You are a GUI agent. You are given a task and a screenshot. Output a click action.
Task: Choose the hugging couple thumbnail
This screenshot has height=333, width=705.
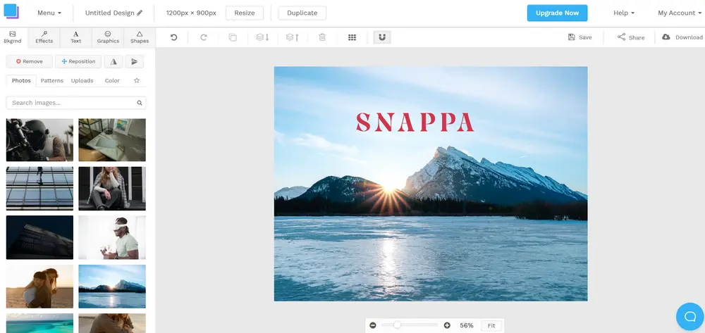pos(39,287)
